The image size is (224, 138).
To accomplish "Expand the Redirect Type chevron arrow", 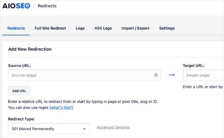I will pos(84,129).
